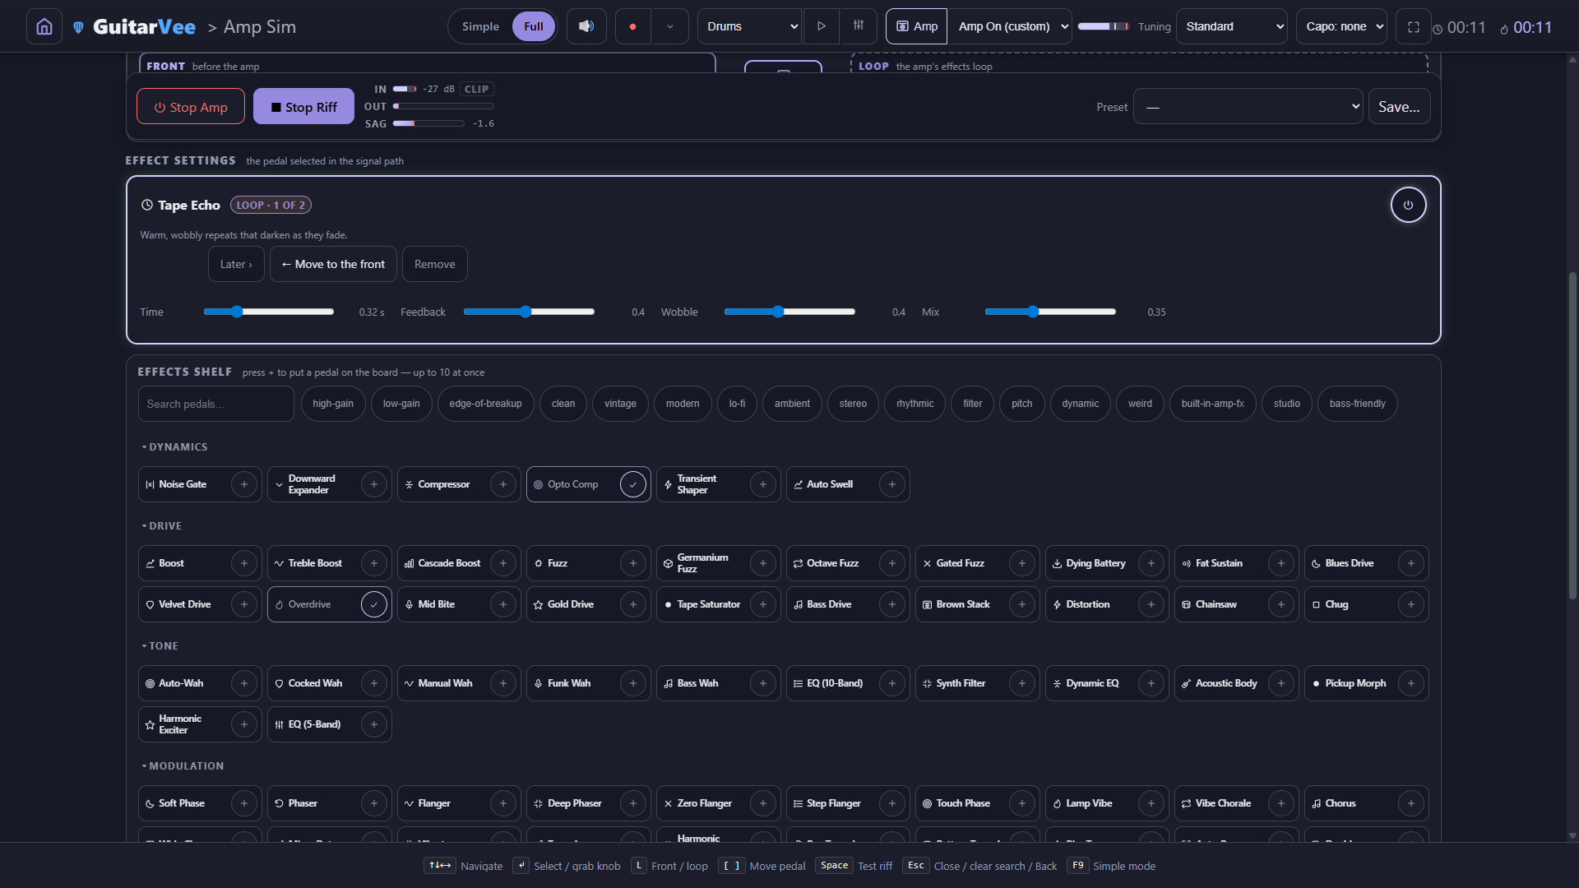Remove the Tape Echo pedal

(435, 264)
